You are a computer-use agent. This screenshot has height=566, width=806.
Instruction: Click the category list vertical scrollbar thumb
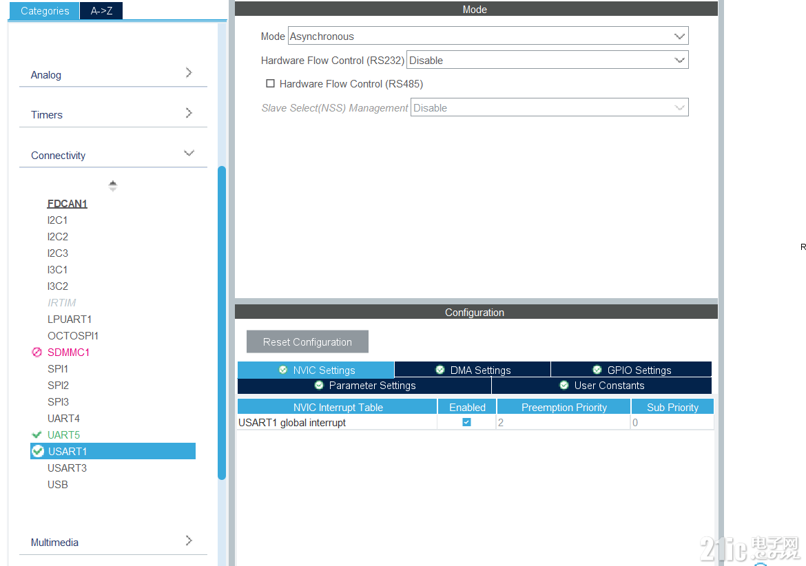coord(222,322)
